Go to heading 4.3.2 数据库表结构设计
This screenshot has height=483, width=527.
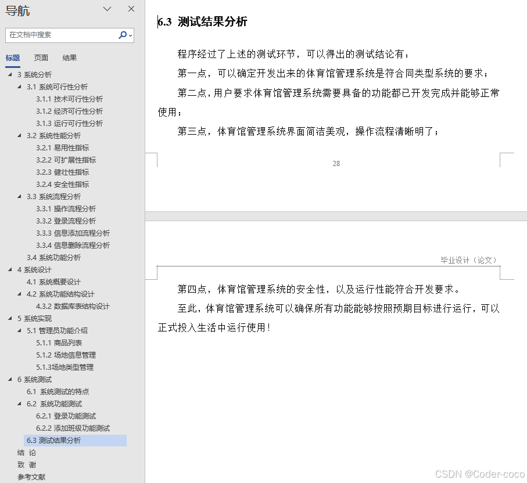tap(73, 307)
